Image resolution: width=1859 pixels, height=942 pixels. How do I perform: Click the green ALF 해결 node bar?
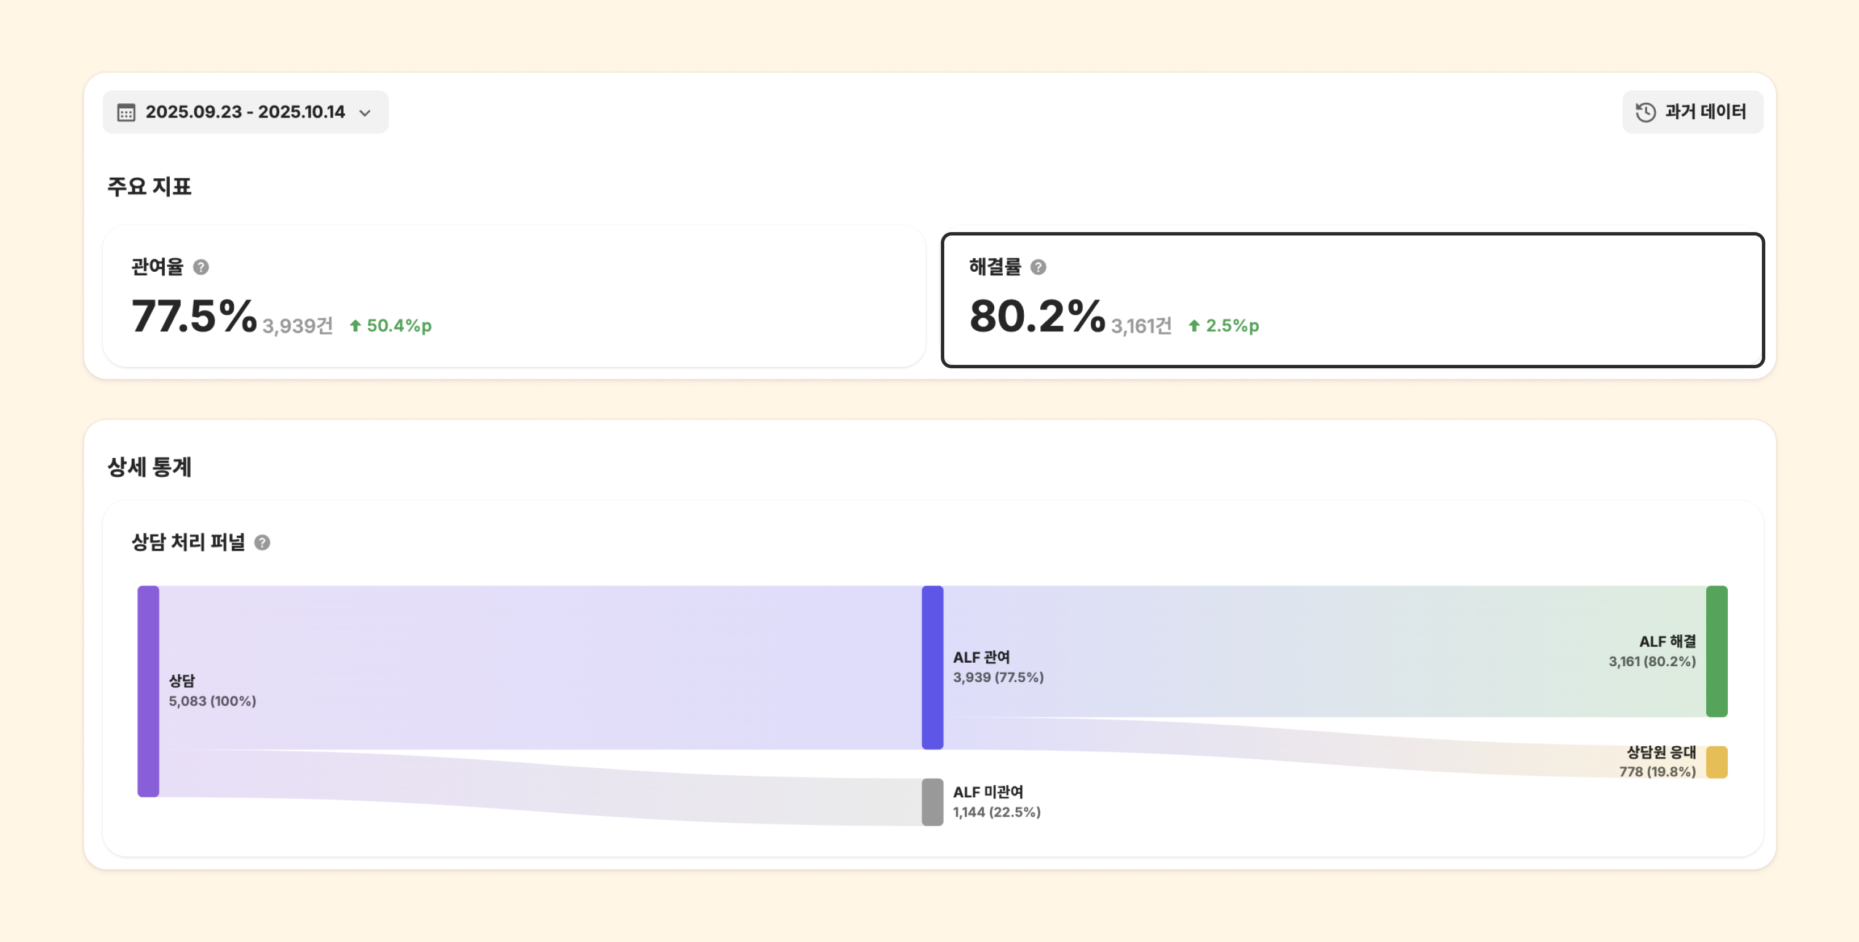tap(1716, 650)
